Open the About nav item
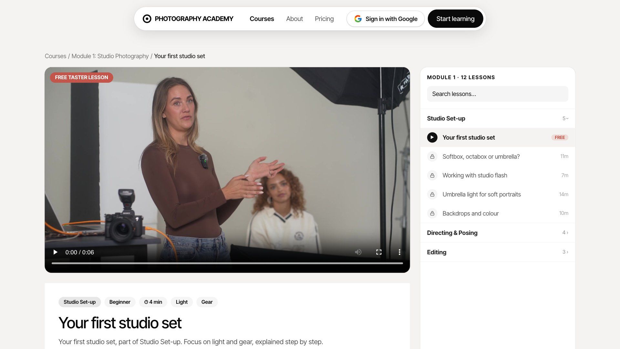This screenshot has height=349, width=620. click(x=294, y=19)
